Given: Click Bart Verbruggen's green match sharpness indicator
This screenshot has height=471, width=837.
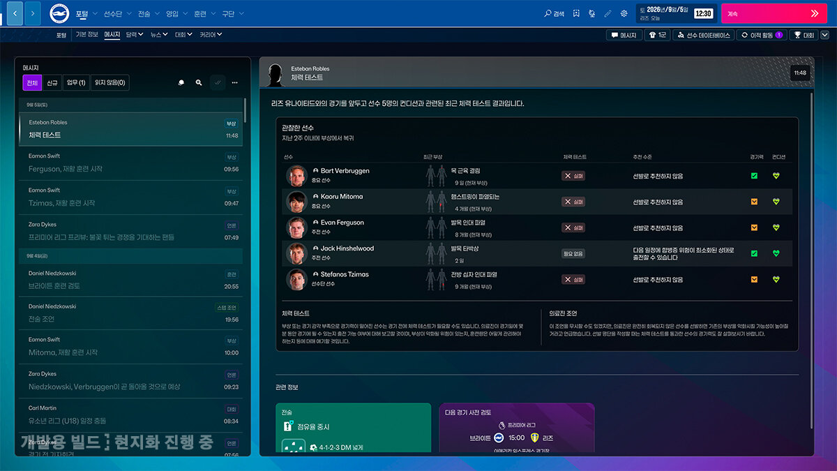Looking at the screenshot, I should [x=754, y=176].
